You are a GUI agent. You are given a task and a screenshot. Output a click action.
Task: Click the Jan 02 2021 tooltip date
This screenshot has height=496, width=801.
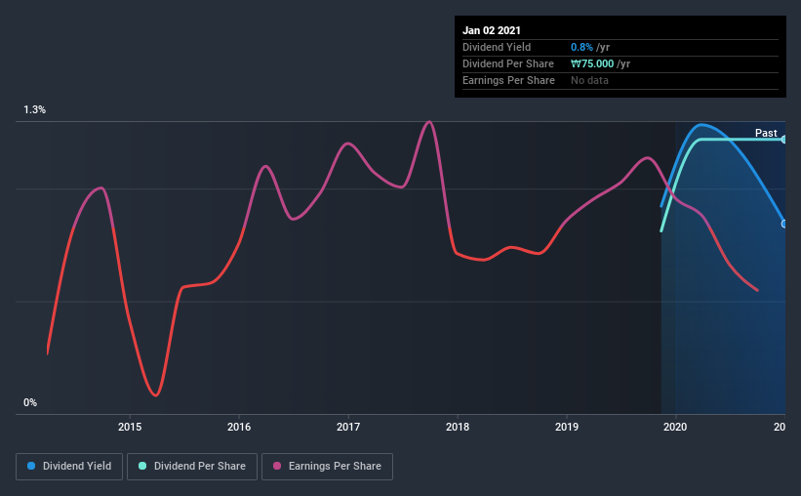492,30
